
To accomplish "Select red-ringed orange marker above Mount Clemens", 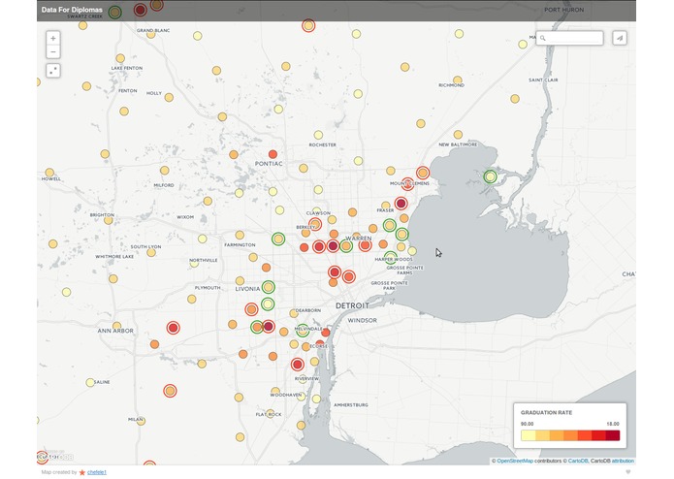I will (x=423, y=173).
